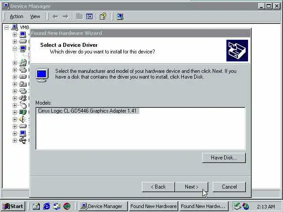The image size is (283, 212).
Task: Open Help from the Device Manager toolbar
Action: (x=103, y=17)
